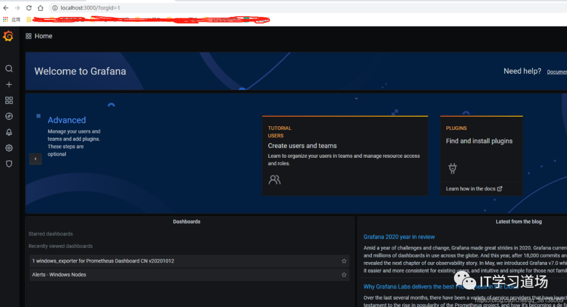Star the Alerts - Windows Nodes dashboard
Viewport: 567px width, 307px height.
point(344,275)
